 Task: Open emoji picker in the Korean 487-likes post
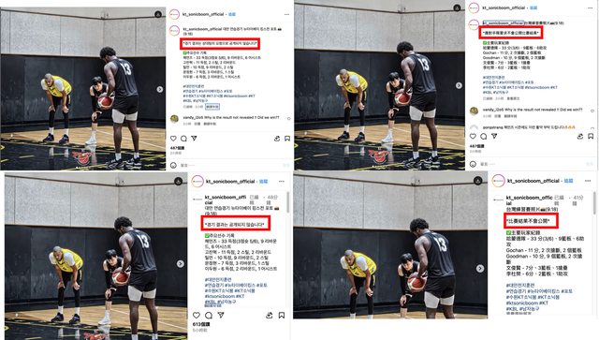coord(173,165)
